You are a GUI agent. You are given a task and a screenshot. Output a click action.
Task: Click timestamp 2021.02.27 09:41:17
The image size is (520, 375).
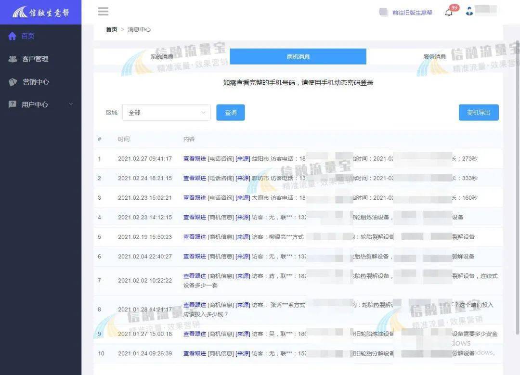[145, 159]
